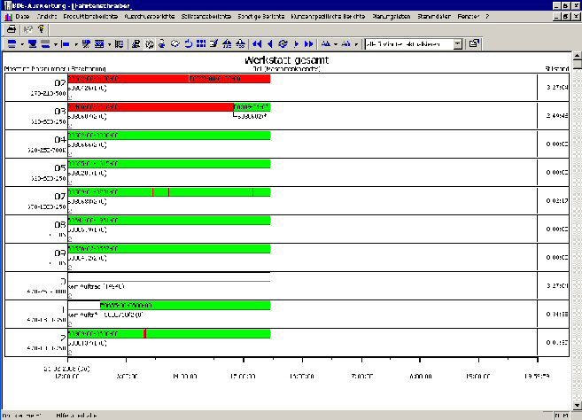
Task: Activate the context help arrow-question icon
Action: click(27, 29)
